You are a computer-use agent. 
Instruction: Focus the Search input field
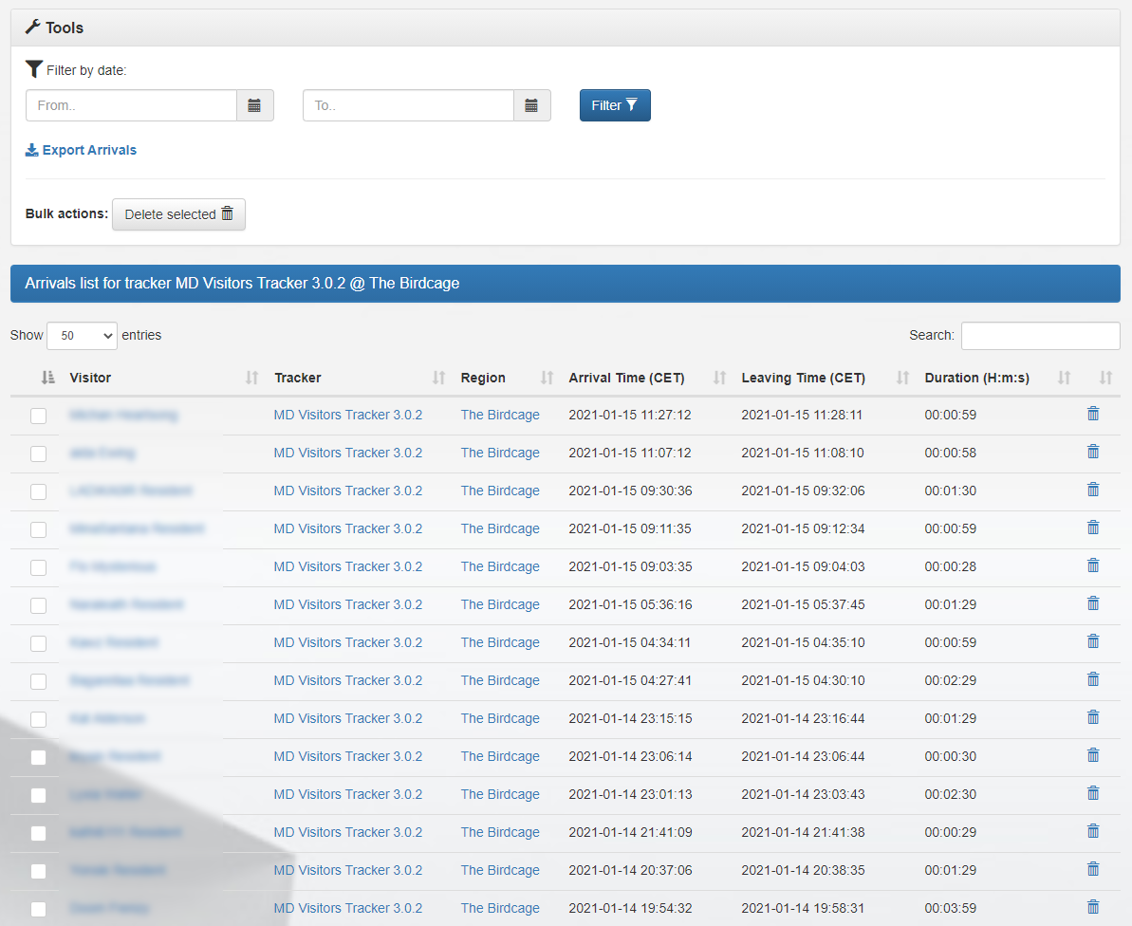click(x=1040, y=336)
